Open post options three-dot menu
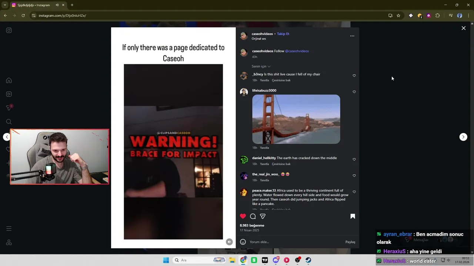 point(352,36)
